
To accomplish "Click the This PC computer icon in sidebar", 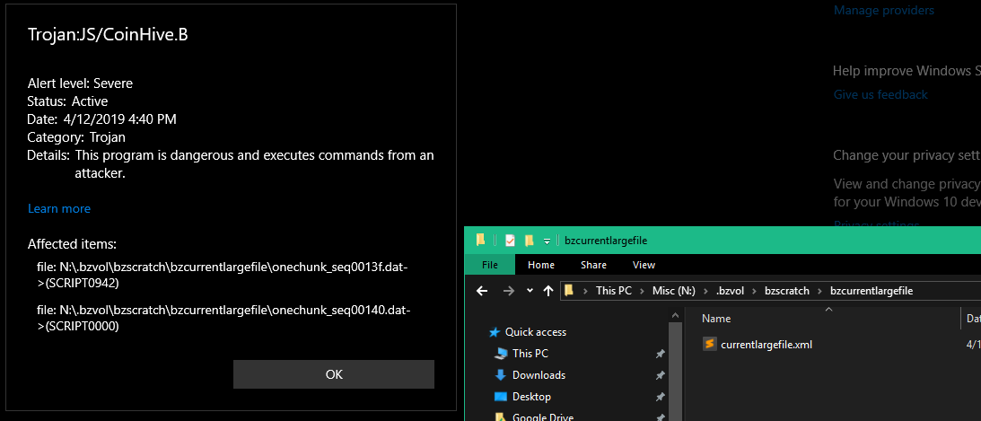I will [501, 354].
